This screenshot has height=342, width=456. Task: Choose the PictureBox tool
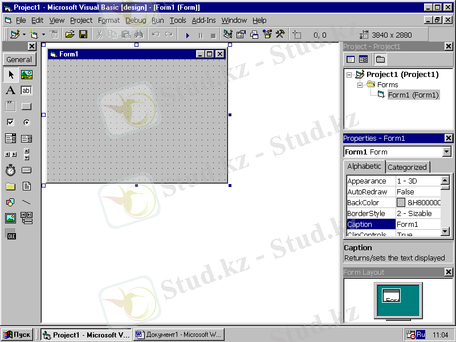pyautogui.click(x=26, y=75)
